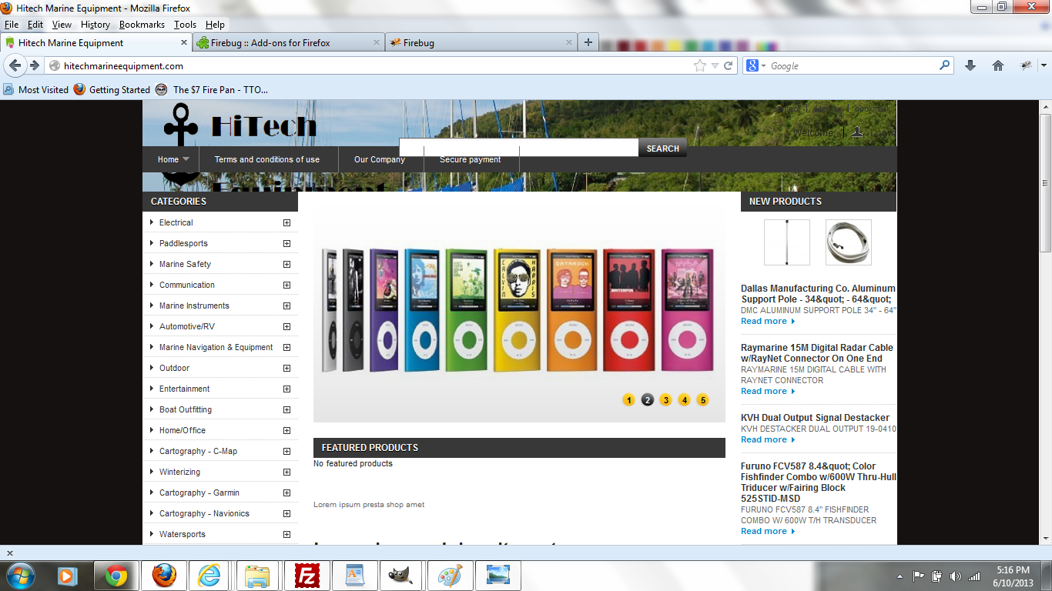This screenshot has width=1052, height=591.
Task: Open Terms and conditions of use
Action: pyautogui.click(x=267, y=159)
